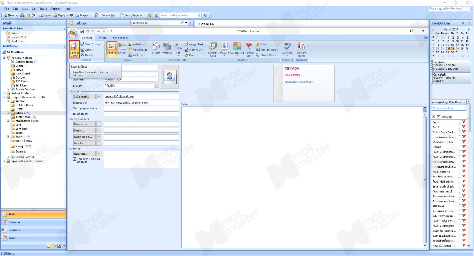The width and height of the screenshot is (474, 256).
Task: Tick the 'Fwd: Mail admin' task checkbox
Action: click(459, 181)
